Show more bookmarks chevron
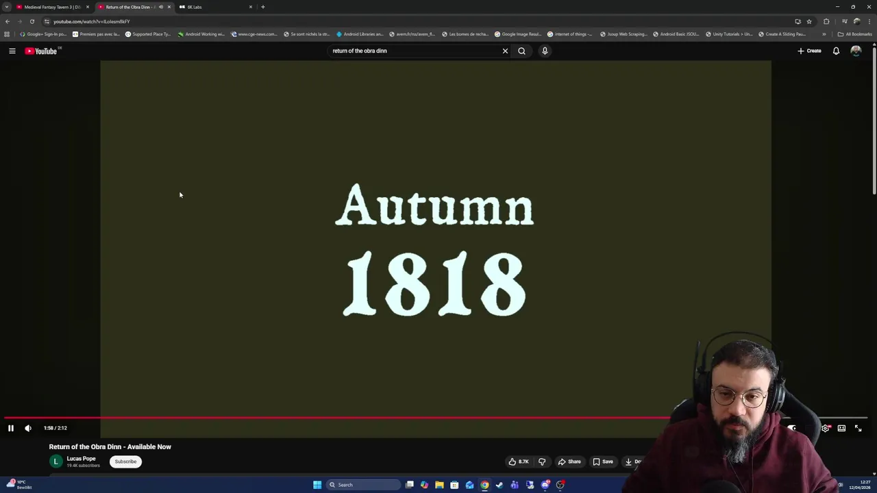This screenshot has width=877, height=493. tap(824, 34)
